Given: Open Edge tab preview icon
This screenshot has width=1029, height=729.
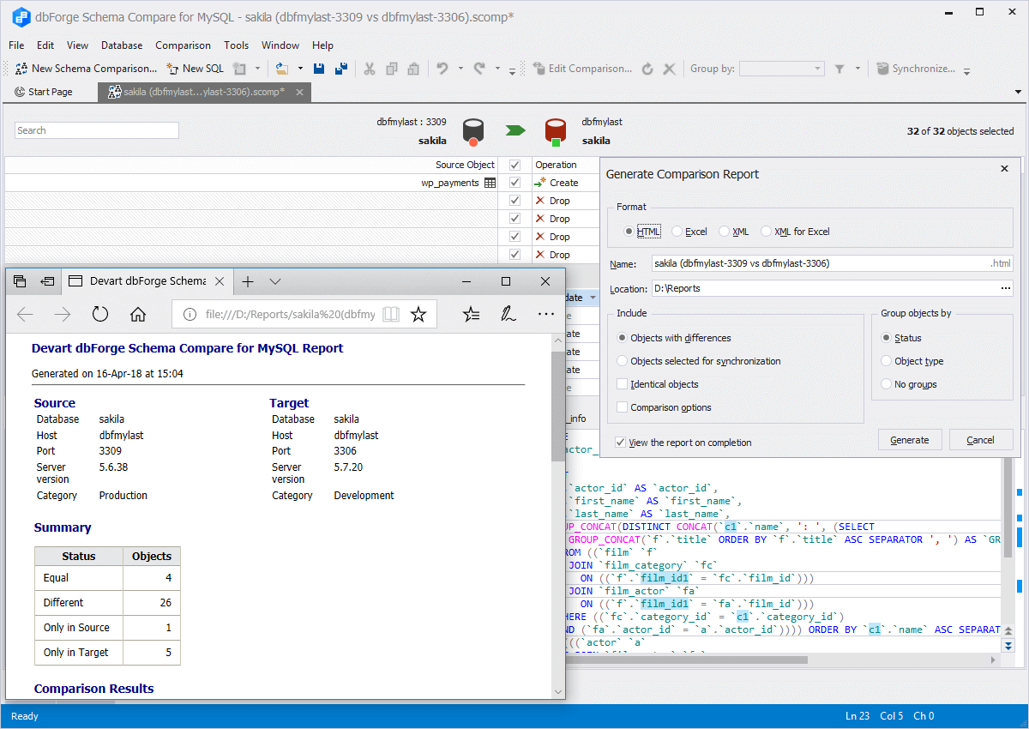Looking at the screenshot, I should pyautogui.click(x=21, y=280).
